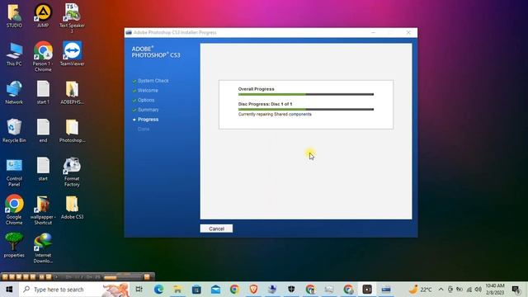Launch AIMP from the desktop
The image size is (528, 297).
click(x=43, y=16)
